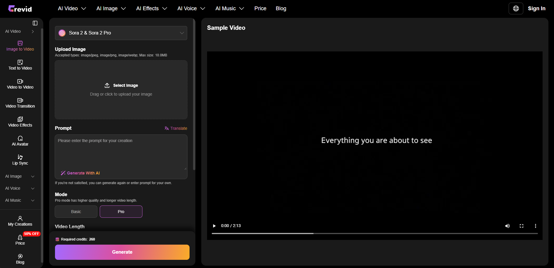Click the Required credits stack icon
554x268 pixels.
click(x=57, y=239)
